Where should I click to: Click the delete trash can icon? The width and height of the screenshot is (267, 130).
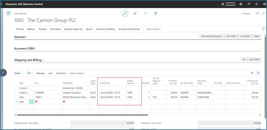pos(156,13)
